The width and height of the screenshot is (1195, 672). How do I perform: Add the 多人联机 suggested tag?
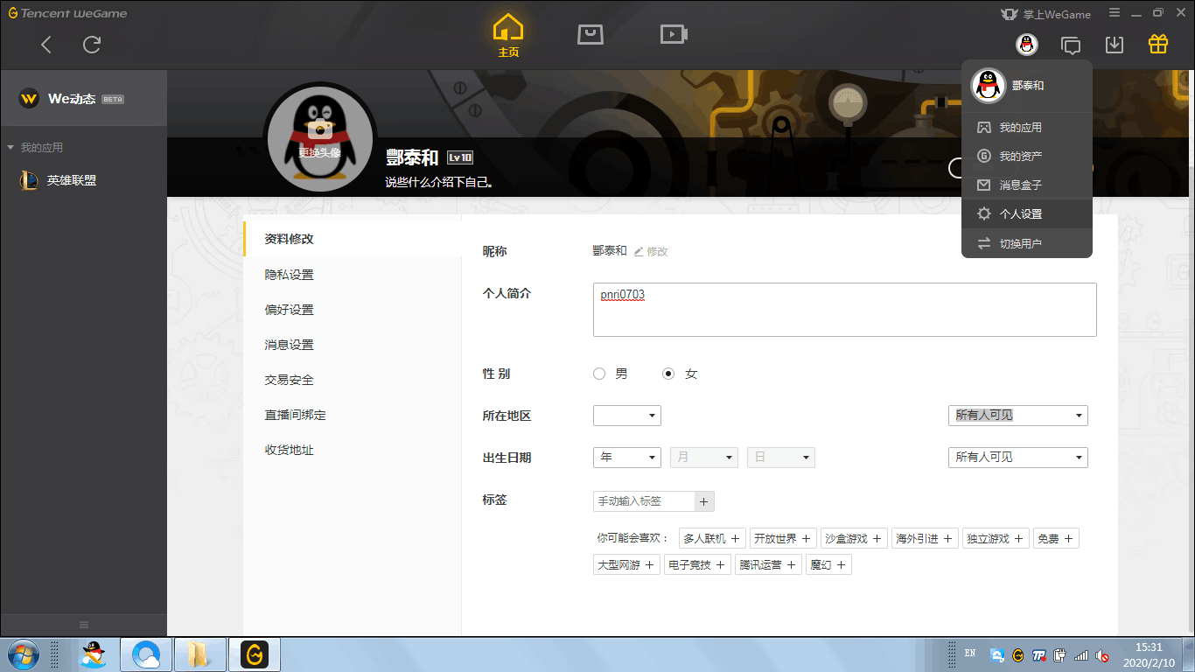(712, 539)
